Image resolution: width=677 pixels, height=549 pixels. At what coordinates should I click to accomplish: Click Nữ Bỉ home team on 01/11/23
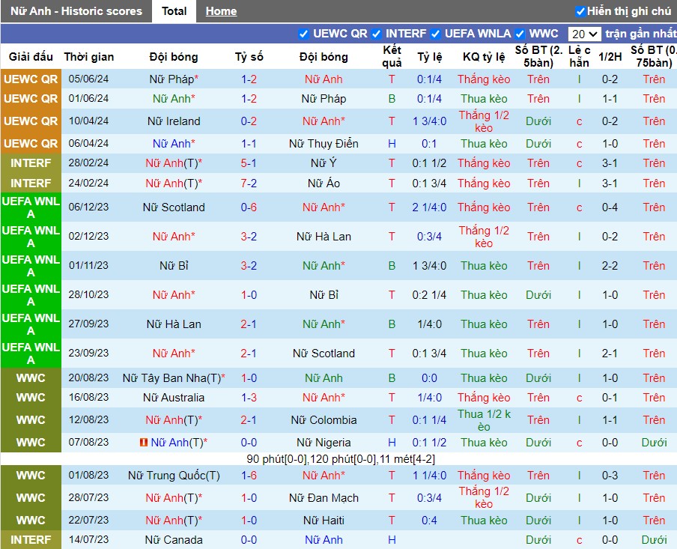click(174, 266)
